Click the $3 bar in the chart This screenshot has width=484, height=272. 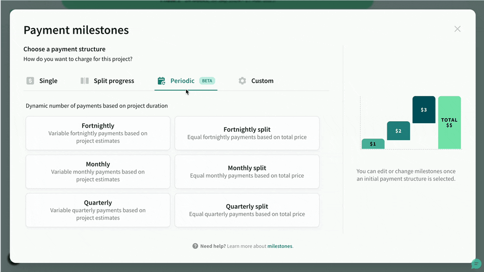tap(424, 110)
